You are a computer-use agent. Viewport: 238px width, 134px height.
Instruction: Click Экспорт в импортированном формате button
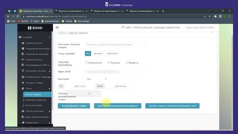coord(118,106)
